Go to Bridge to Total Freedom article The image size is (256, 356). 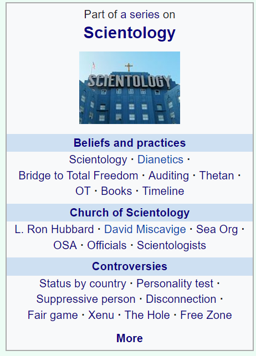(78, 176)
